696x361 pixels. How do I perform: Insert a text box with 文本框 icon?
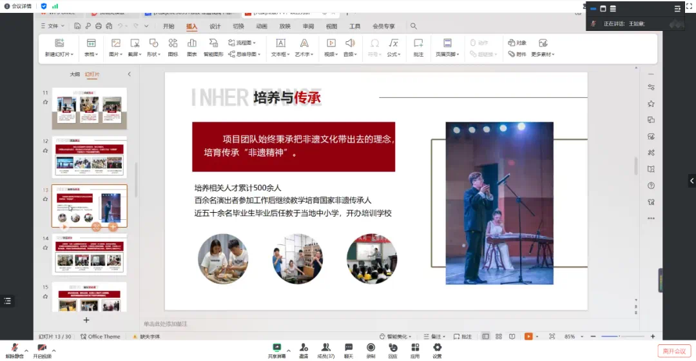coord(280,47)
